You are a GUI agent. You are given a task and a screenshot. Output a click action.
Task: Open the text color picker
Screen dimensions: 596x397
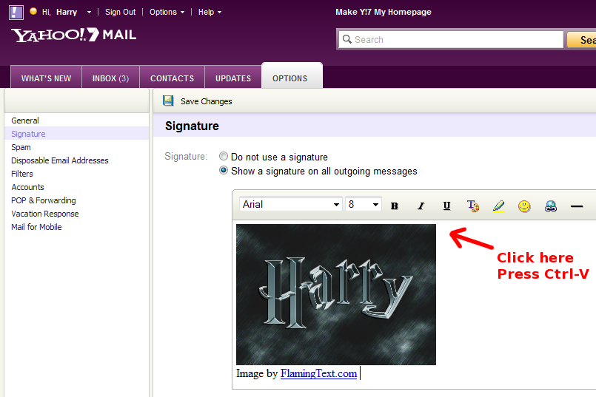[472, 206]
